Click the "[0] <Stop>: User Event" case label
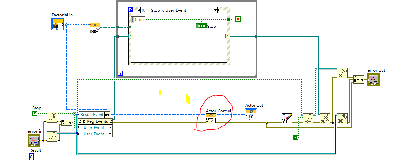Screen dimensions: 398x165 click(x=164, y=10)
